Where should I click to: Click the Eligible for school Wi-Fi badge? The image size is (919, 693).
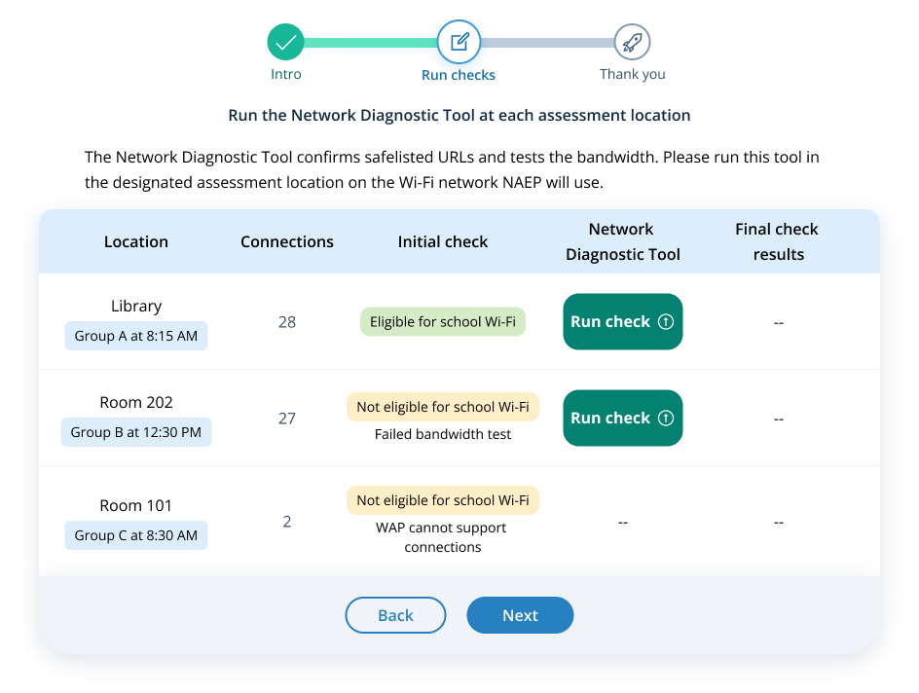pyautogui.click(x=443, y=322)
